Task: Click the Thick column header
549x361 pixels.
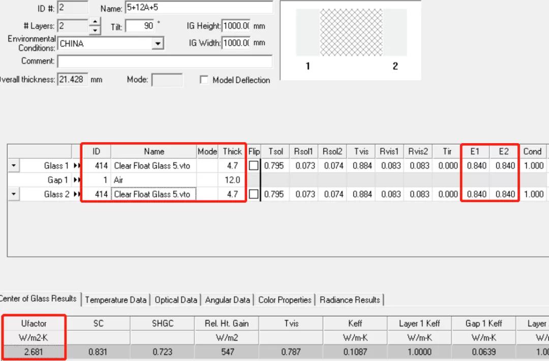Action: [232, 151]
